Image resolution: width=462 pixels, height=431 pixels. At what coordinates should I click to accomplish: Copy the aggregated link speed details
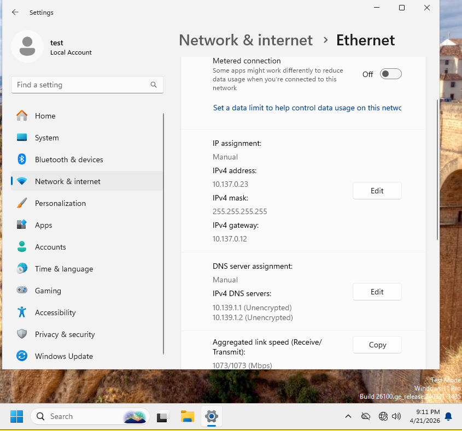pyautogui.click(x=377, y=345)
